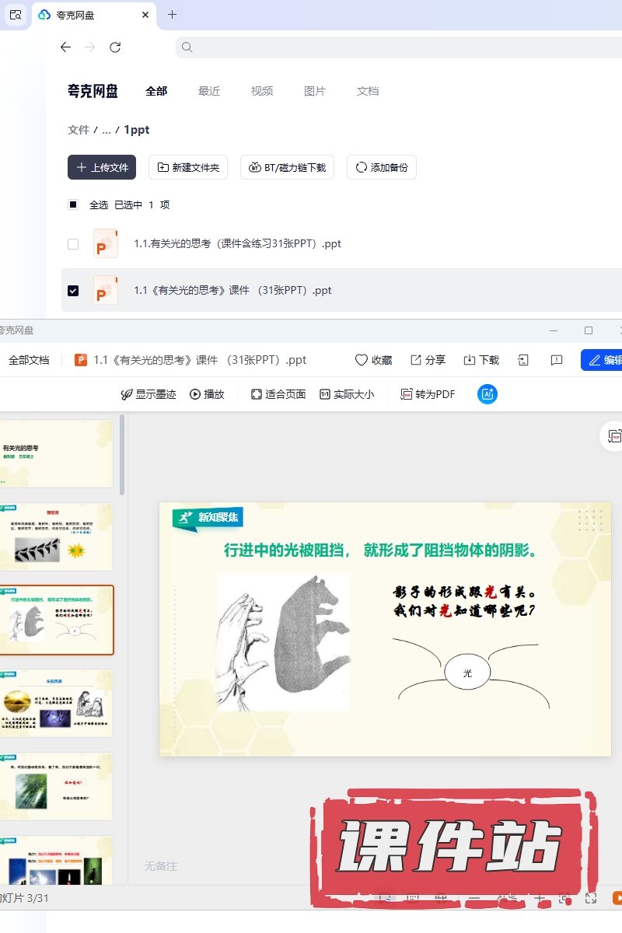Fit the slide to page (适合页面)

(x=278, y=394)
